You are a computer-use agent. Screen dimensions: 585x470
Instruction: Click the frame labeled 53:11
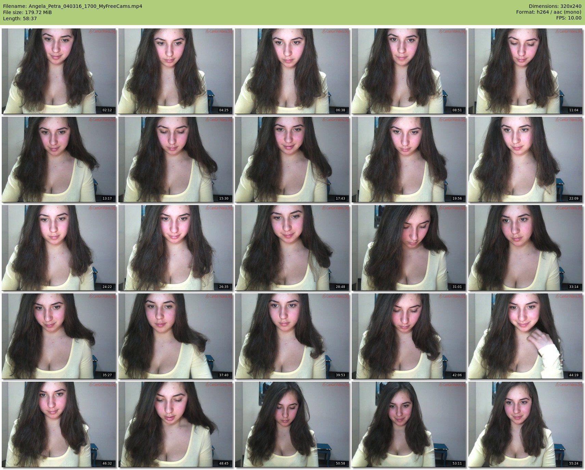409,424
